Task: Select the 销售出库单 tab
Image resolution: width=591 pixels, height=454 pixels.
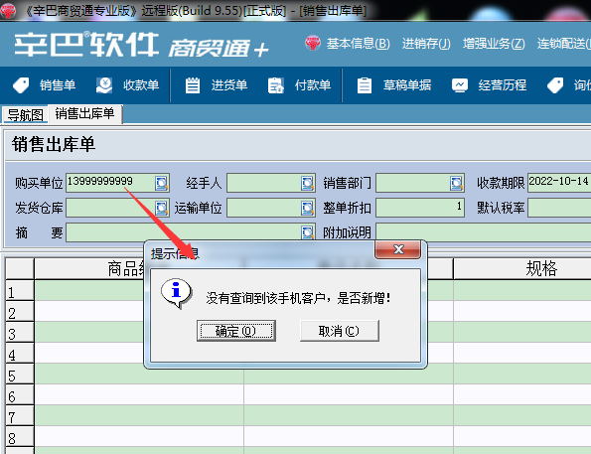Action: pos(84,113)
